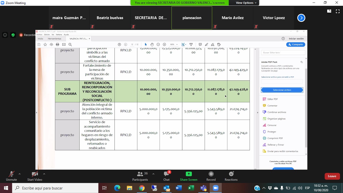Open audio options caret beside Unmute
Image resolution: width=343 pixels, height=193 pixels.
coord(20,174)
